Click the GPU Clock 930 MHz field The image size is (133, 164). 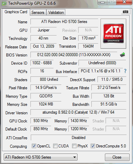[x=41, y=121]
